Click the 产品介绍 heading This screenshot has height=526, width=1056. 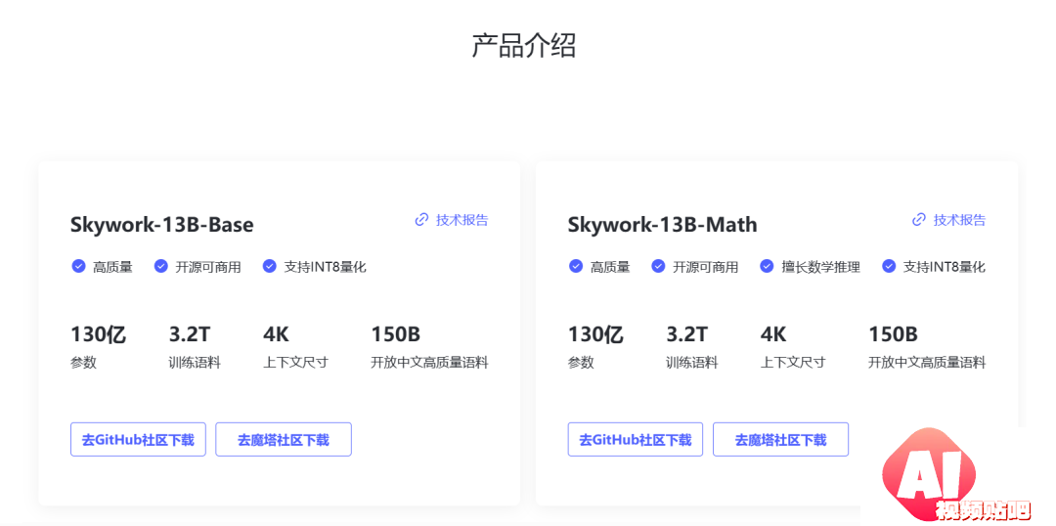coord(523,46)
